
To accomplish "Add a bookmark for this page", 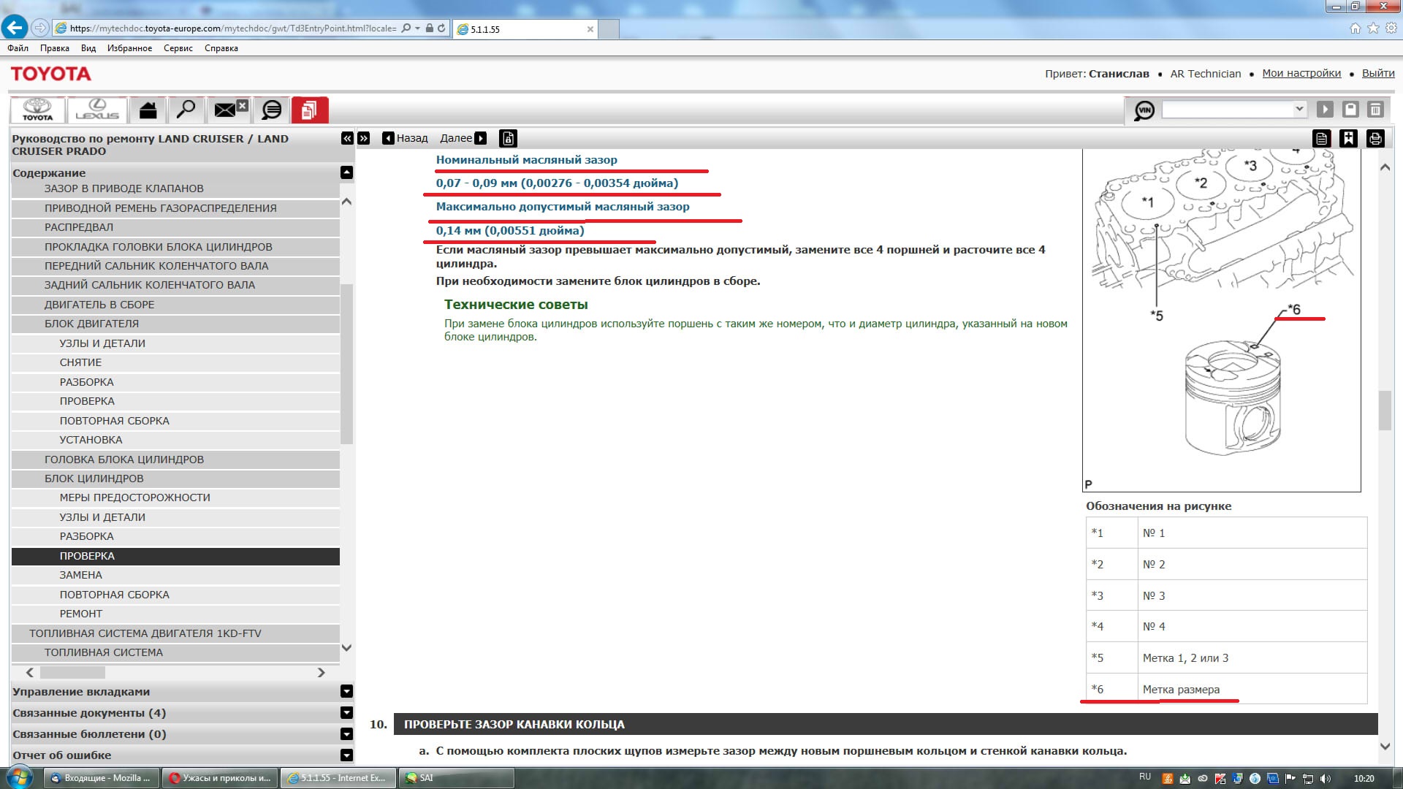I will tap(1348, 138).
